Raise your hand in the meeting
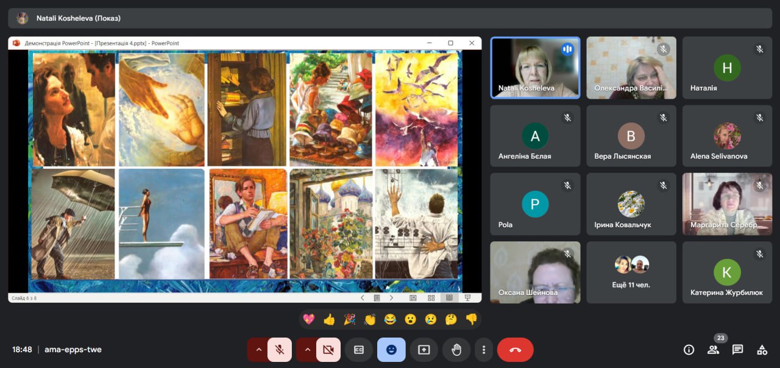This screenshot has width=780, height=368. [456, 350]
